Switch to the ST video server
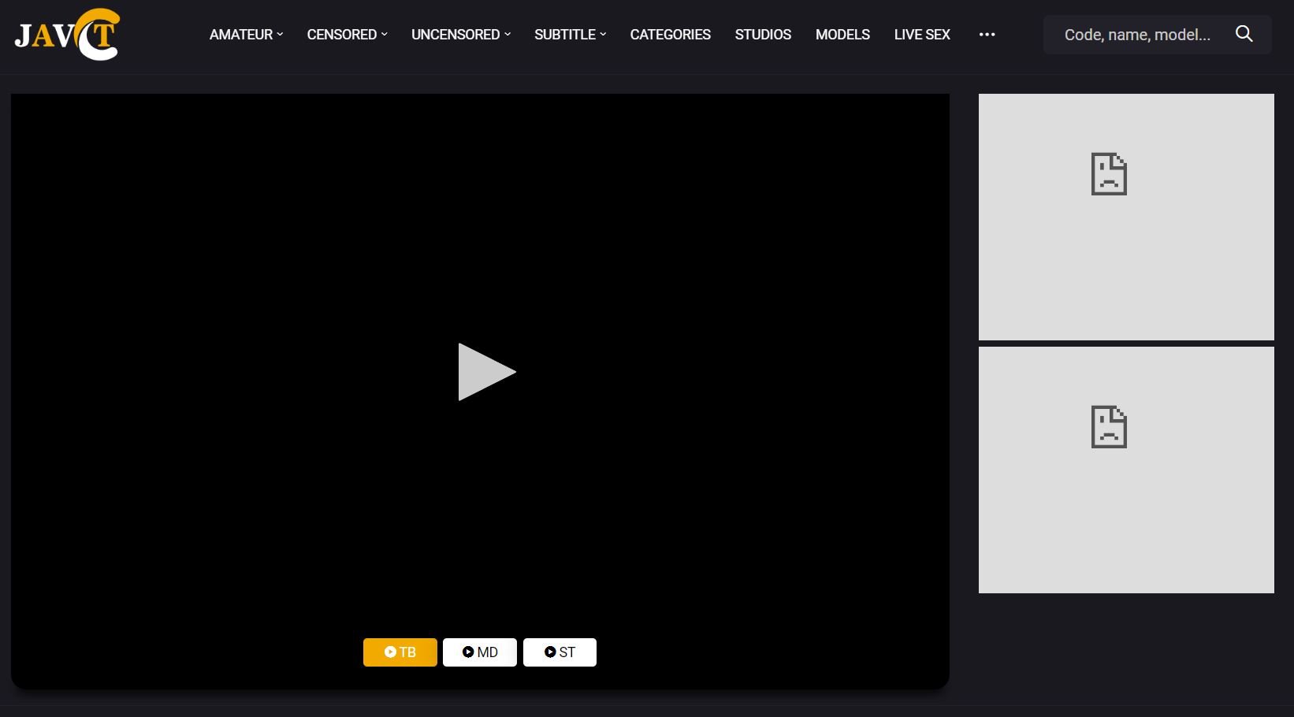This screenshot has width=1294, height=717. coord(560,652)
